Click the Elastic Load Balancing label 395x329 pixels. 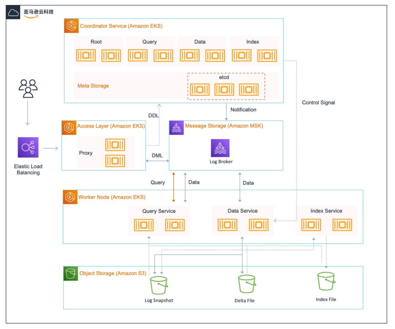click(x=28, y=169)
